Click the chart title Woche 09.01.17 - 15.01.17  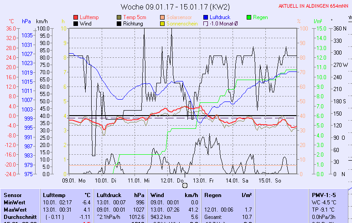(175, 7)
